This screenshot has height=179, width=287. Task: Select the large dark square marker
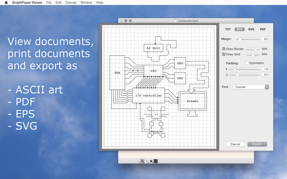click(156, 161)
